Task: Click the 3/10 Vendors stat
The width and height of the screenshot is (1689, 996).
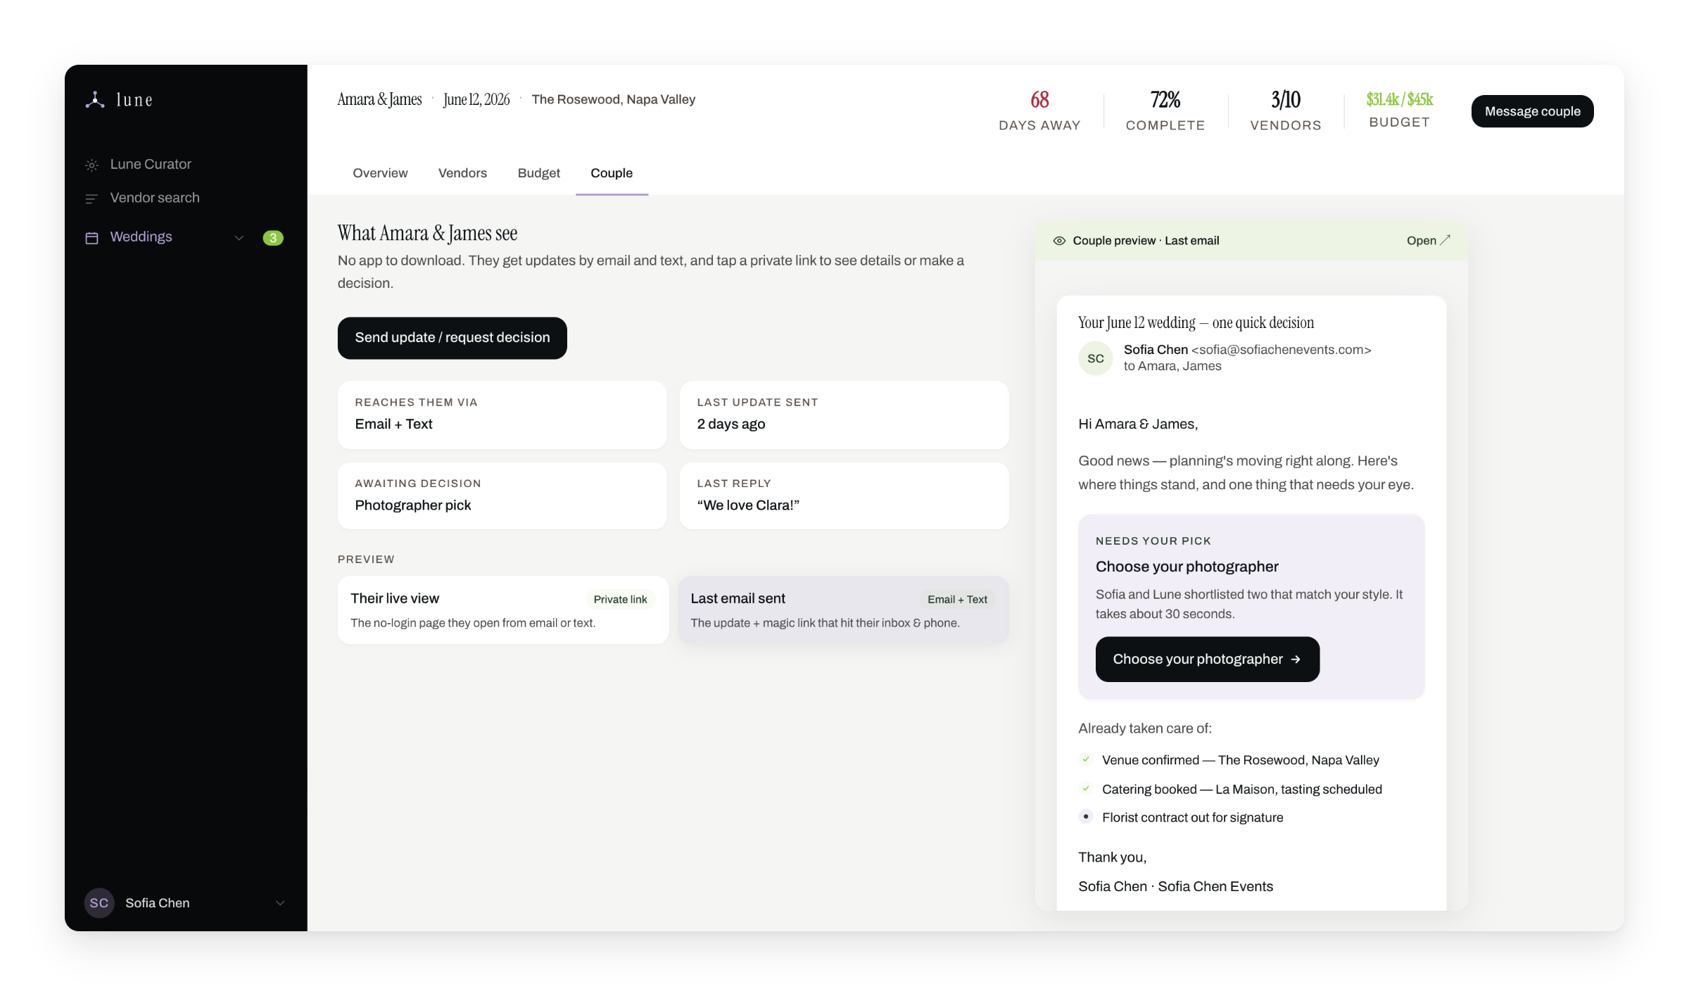Action: tap(1286, 111)
